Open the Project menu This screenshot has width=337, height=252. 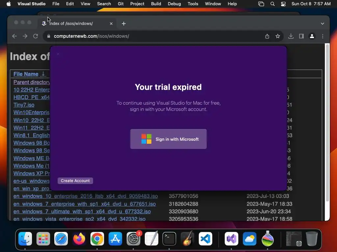pos(137,4)
